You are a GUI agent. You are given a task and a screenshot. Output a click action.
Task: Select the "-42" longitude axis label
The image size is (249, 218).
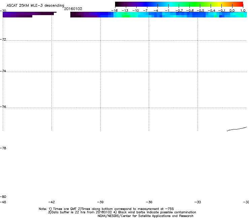coord(51,202)
